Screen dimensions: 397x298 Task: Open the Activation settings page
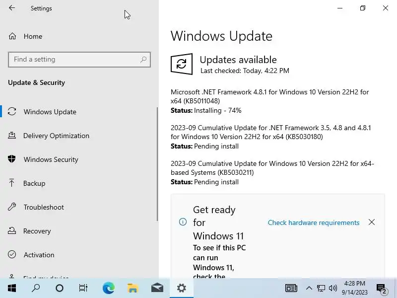[x=78, y=255]
